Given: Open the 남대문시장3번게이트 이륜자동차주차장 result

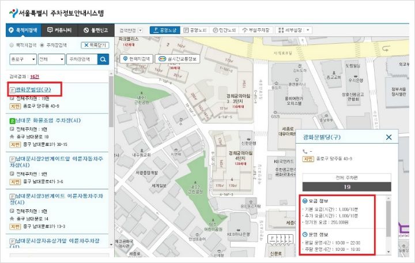Looking at the screenshot, I should 56,199.
